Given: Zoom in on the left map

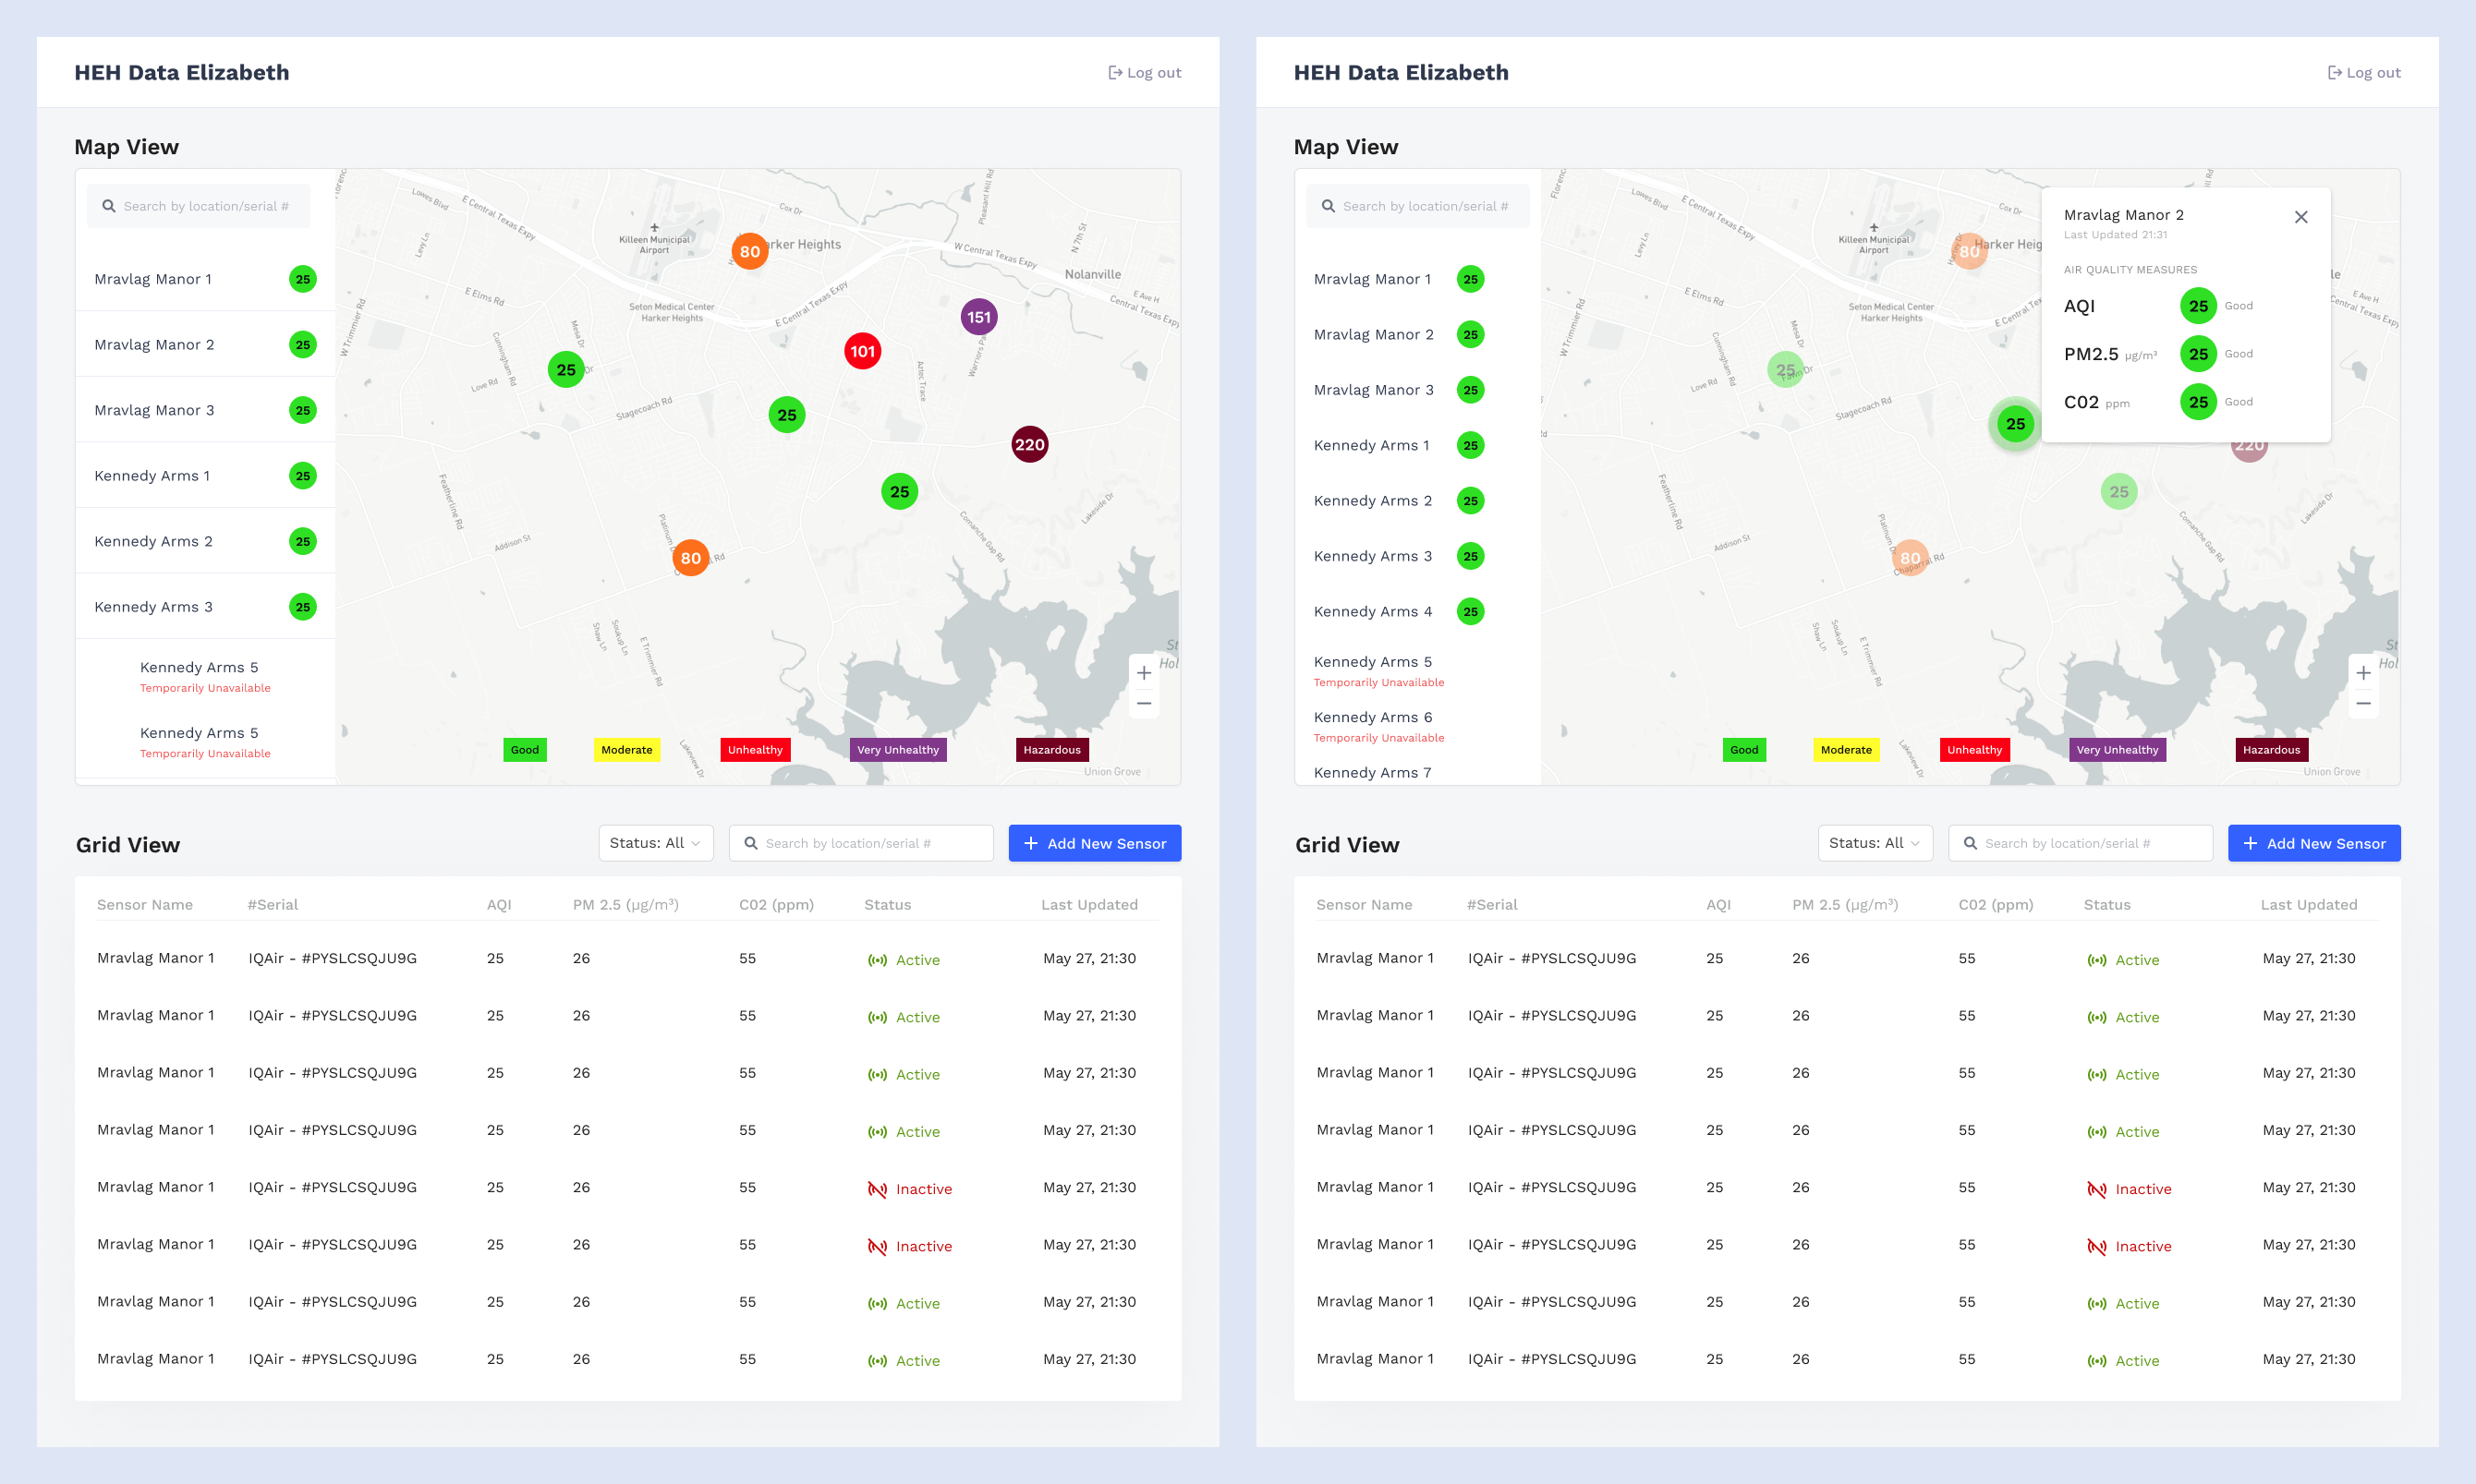Looking at the screenshot, I should 1144,673.
